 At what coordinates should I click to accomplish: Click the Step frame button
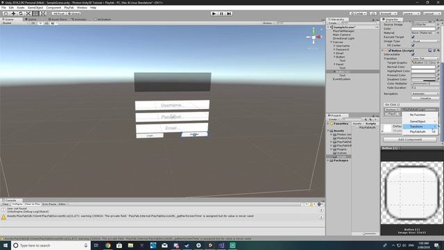coord(229,13)
